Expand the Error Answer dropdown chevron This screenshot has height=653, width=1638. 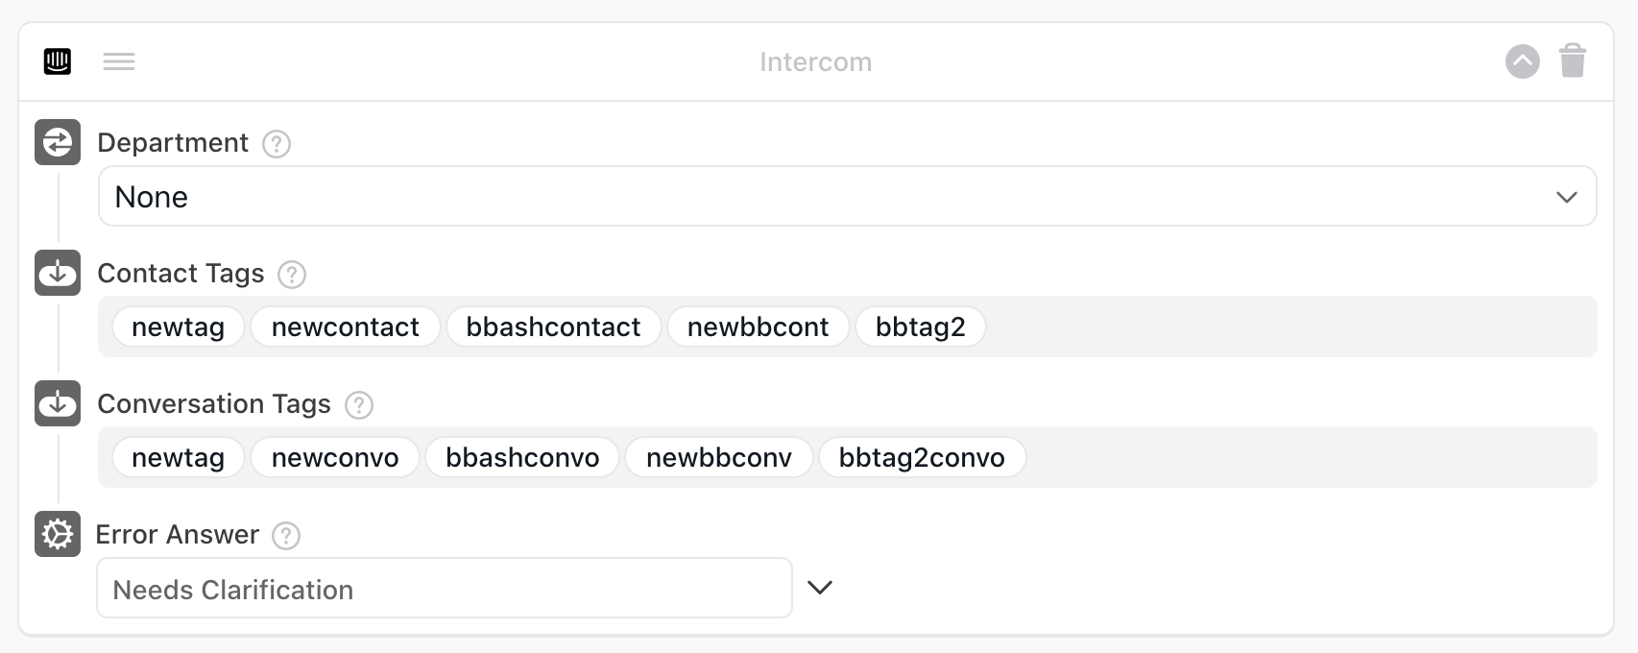821,587
